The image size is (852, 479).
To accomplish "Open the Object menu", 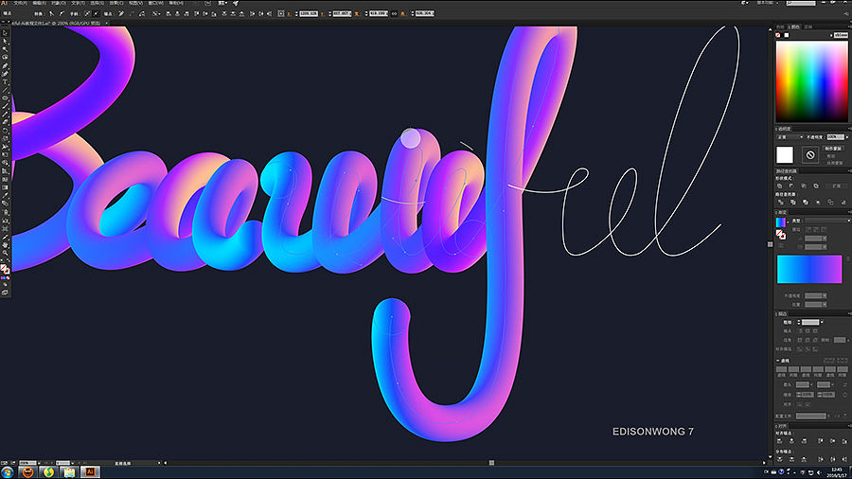I will click(58, 3).
